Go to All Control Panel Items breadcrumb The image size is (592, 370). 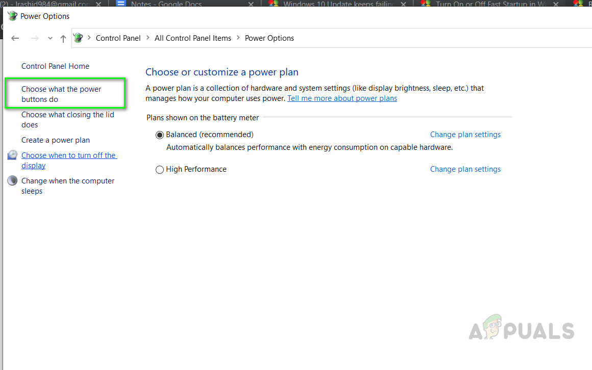coord(193,38)
